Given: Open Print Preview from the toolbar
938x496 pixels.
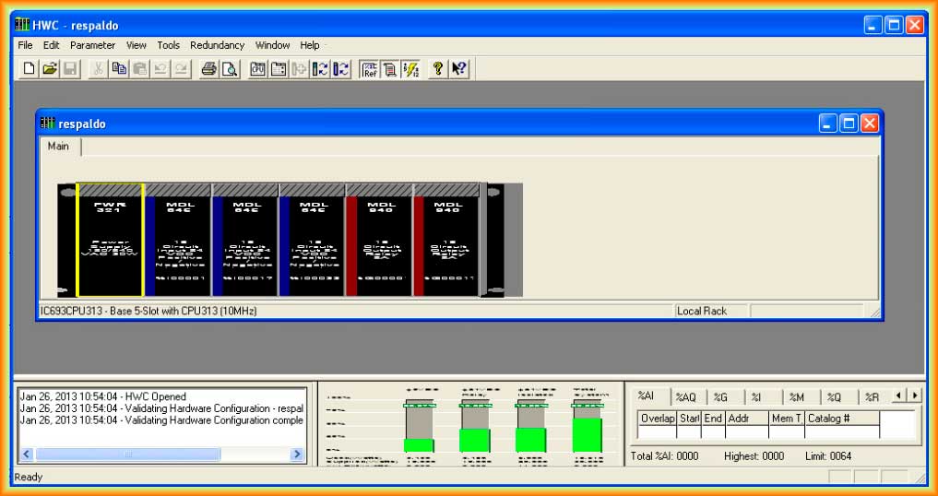Looking at the screenshot, I should (x=229, y=68).
